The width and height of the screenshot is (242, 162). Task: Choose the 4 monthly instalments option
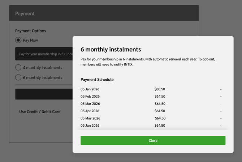18,68
